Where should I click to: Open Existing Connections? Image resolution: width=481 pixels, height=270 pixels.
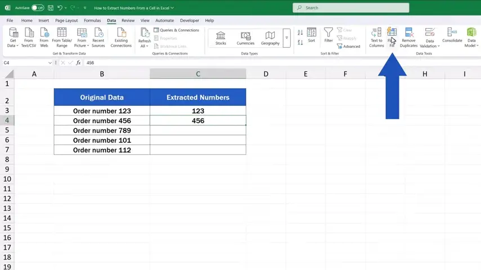[121, 37]
